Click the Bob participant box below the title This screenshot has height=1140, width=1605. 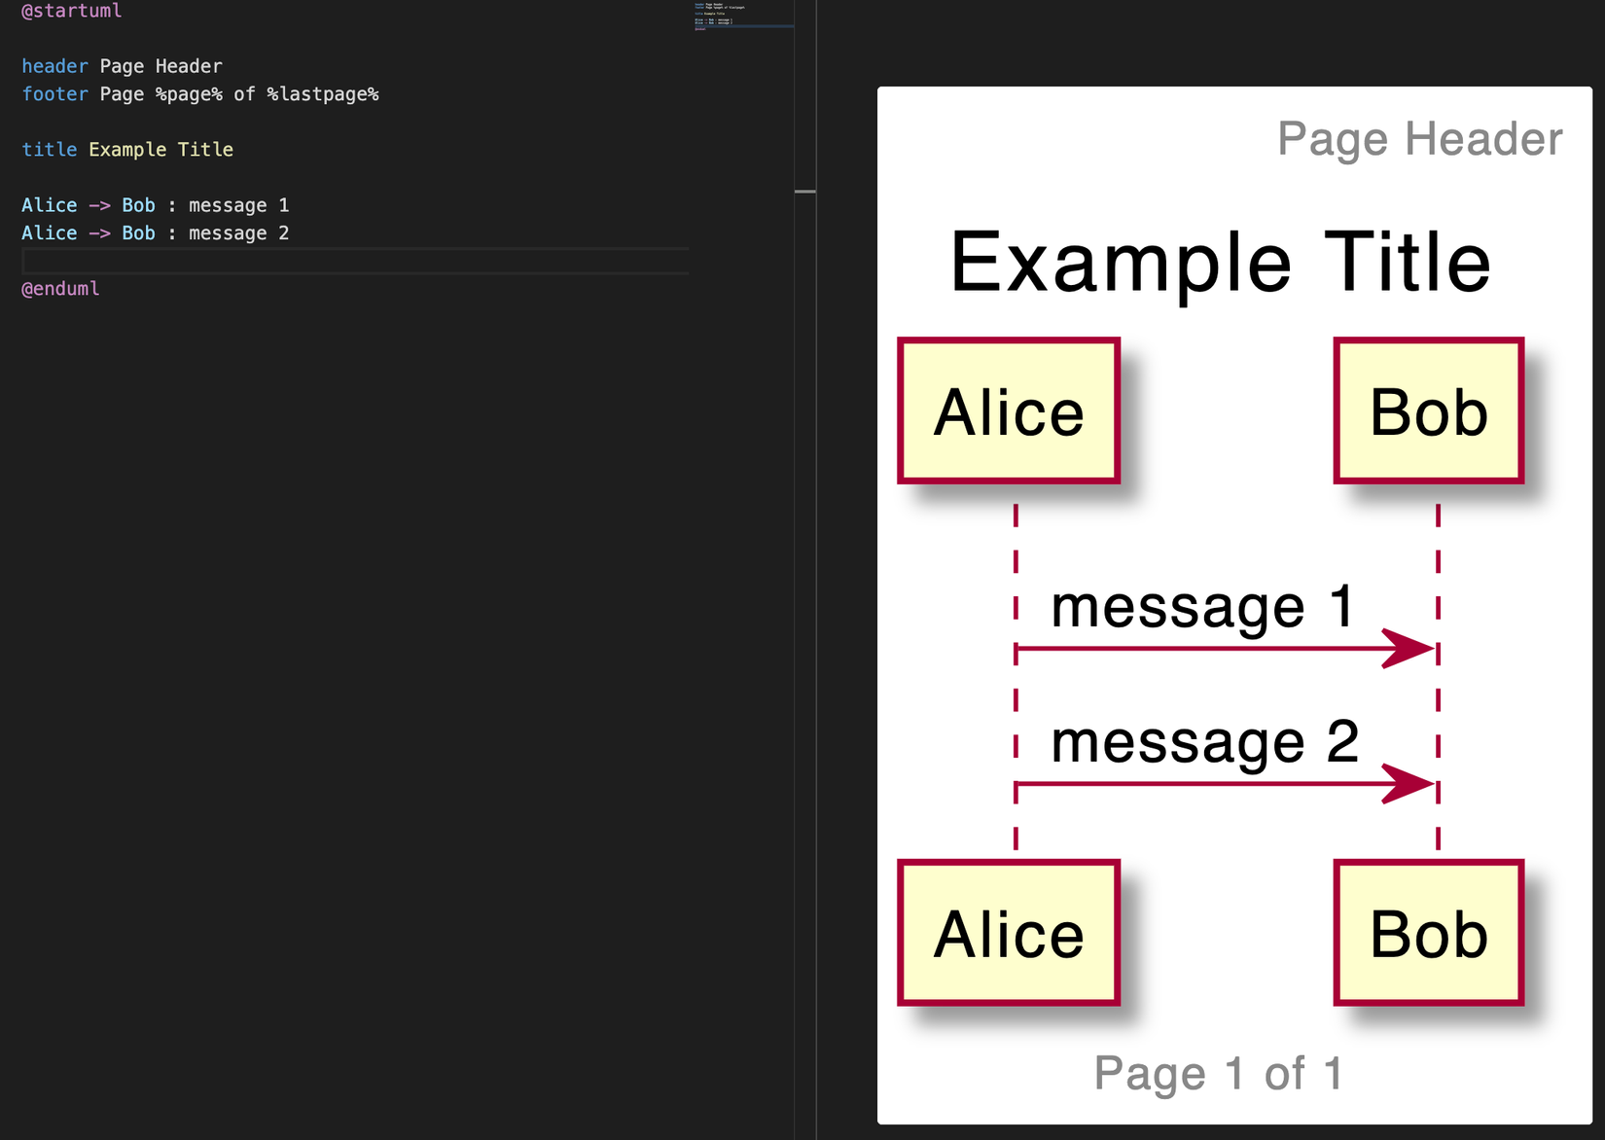pos(1428,410)
